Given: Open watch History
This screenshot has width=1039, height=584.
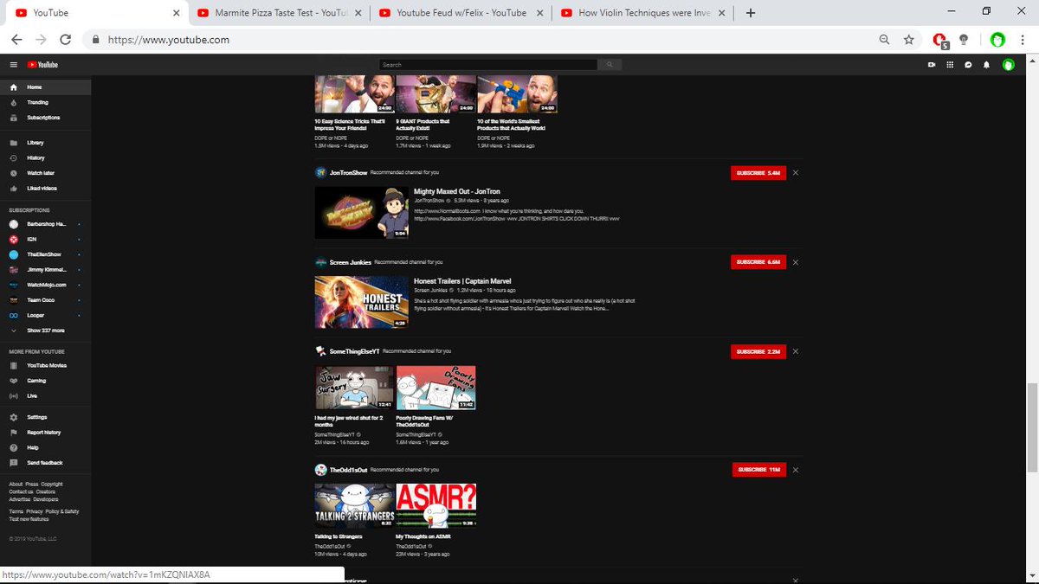Looking at the screenshot, I should [45, 157].
